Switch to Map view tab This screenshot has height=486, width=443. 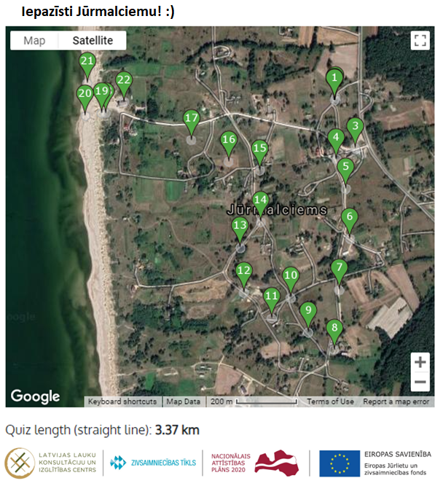34,41
